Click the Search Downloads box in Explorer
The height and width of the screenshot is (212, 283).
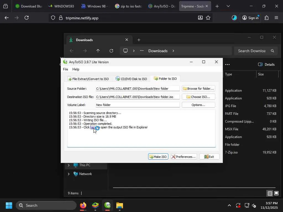click(256, 51)
